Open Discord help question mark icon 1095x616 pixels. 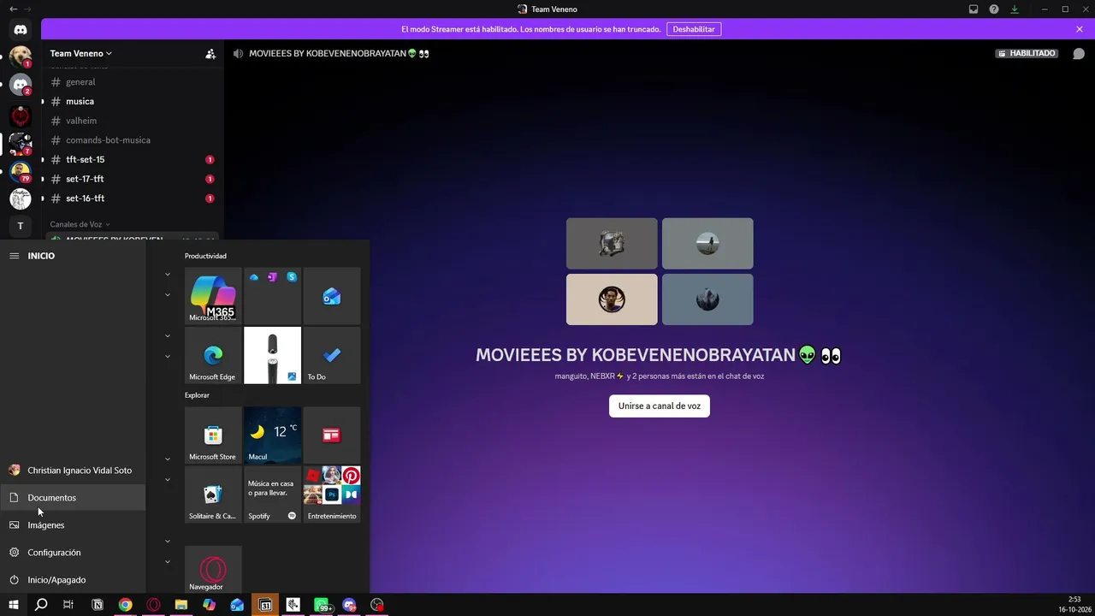[994, 9]
